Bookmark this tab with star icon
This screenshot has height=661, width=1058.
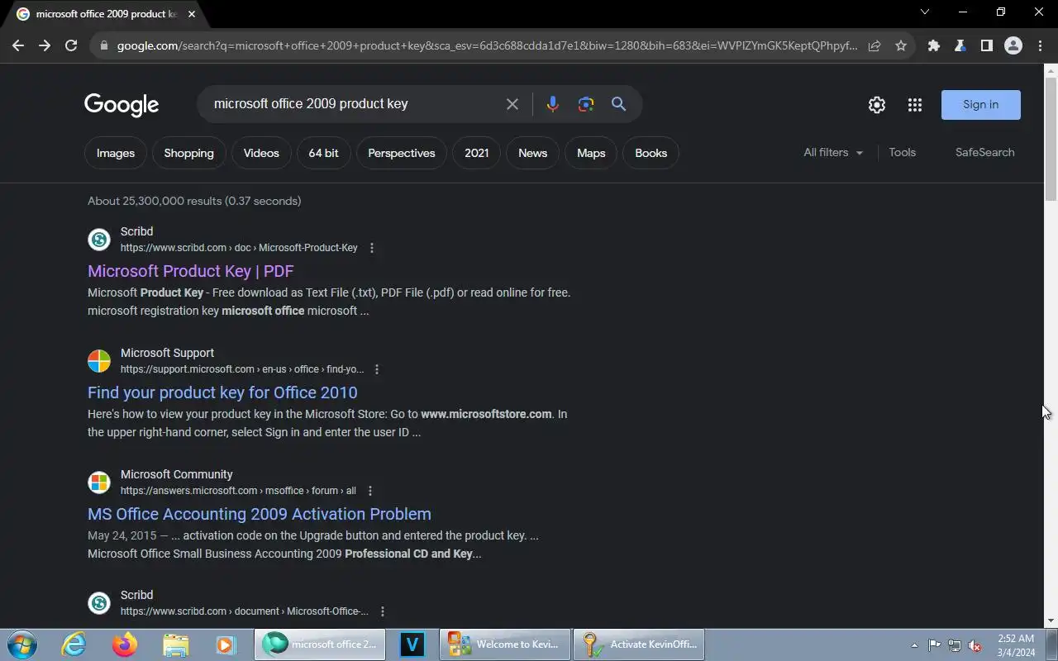pos(901,46)
